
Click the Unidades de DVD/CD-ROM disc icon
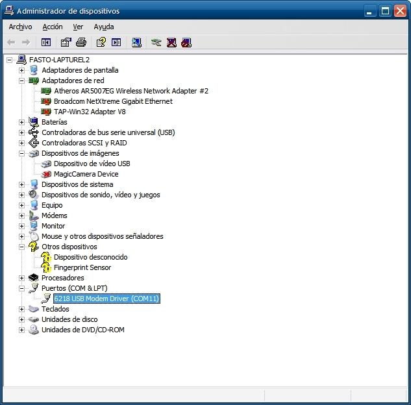(34, 330)
